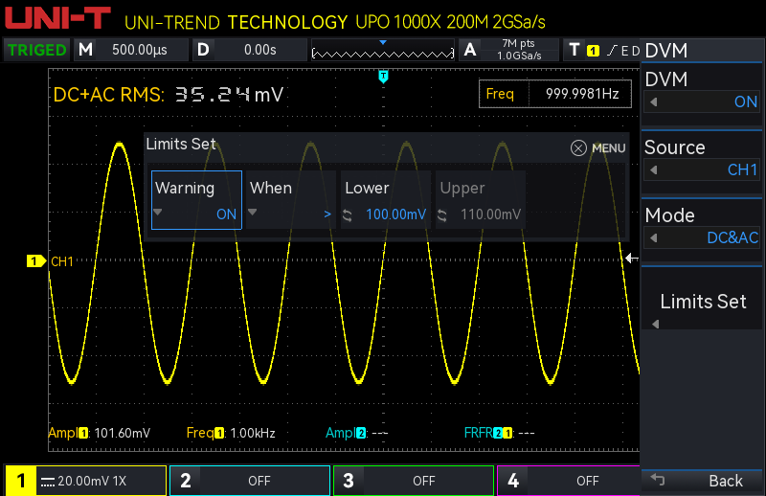Click the cyan trigger position marker
This screenshot has height=496, width=766.
tap(384, 76)
